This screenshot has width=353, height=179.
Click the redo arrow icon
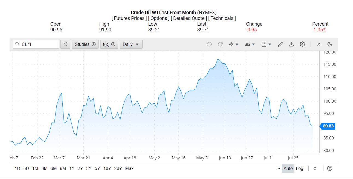[x=220, y=44]
